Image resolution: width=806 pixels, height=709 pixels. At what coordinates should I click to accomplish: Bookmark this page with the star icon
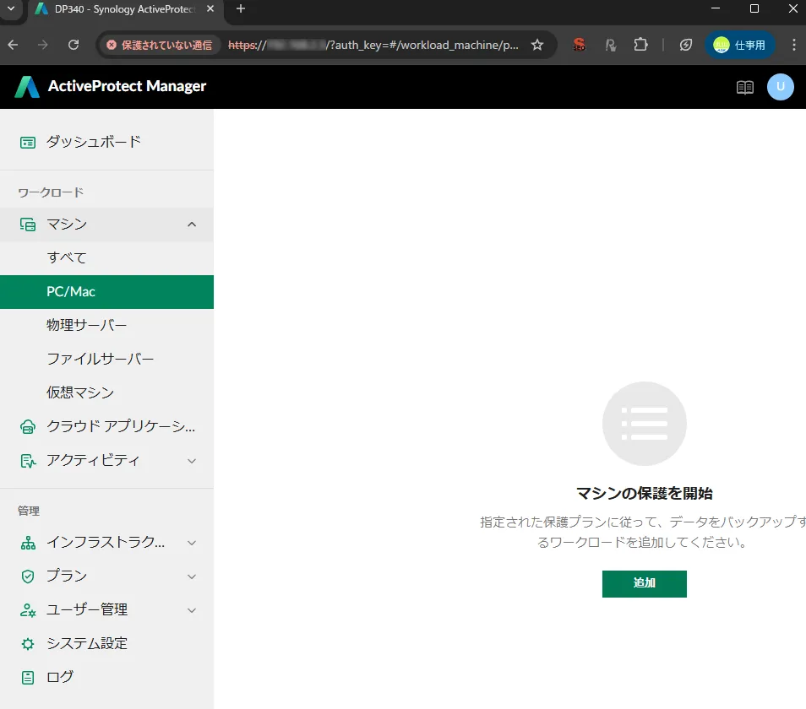coord(537,46)
